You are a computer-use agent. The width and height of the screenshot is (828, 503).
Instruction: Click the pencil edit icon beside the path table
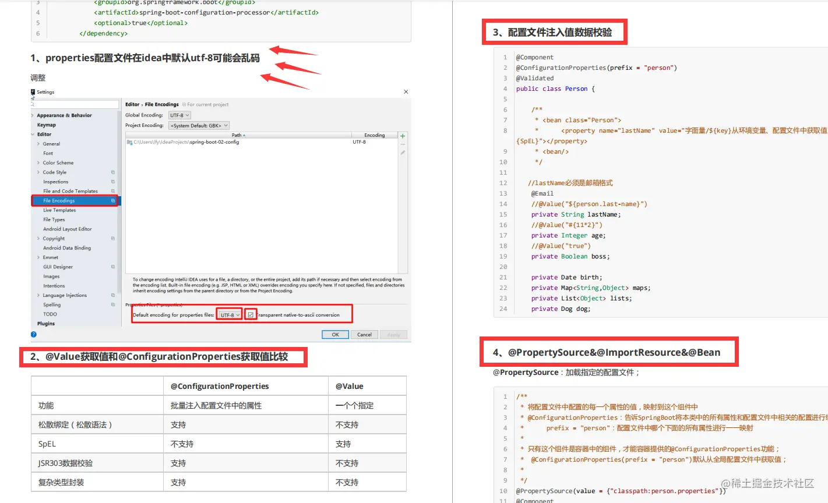pyautogui.click(x=403, y=153)
